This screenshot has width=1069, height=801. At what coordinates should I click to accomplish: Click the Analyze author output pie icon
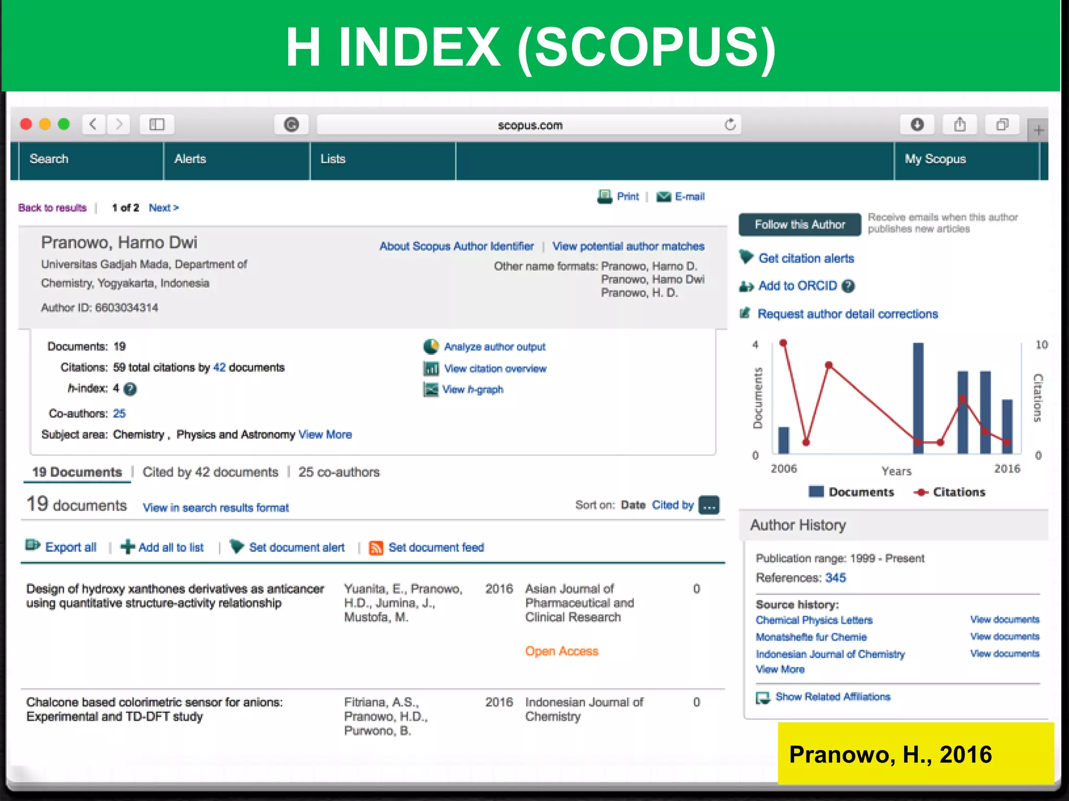coord(431,347)
